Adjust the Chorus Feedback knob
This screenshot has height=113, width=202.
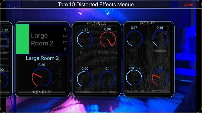[x=85, y=79]
